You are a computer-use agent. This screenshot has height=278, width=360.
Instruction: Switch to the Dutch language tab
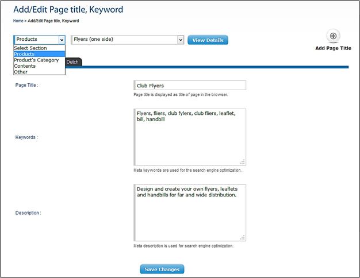73,61
